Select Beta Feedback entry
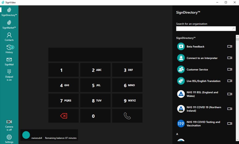Viewport: 239px width, 144px height. coord(205,46)
